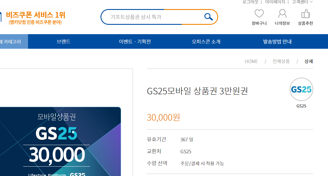Click the 주문/결제 시 적용 가능 text

coord(202,163)
